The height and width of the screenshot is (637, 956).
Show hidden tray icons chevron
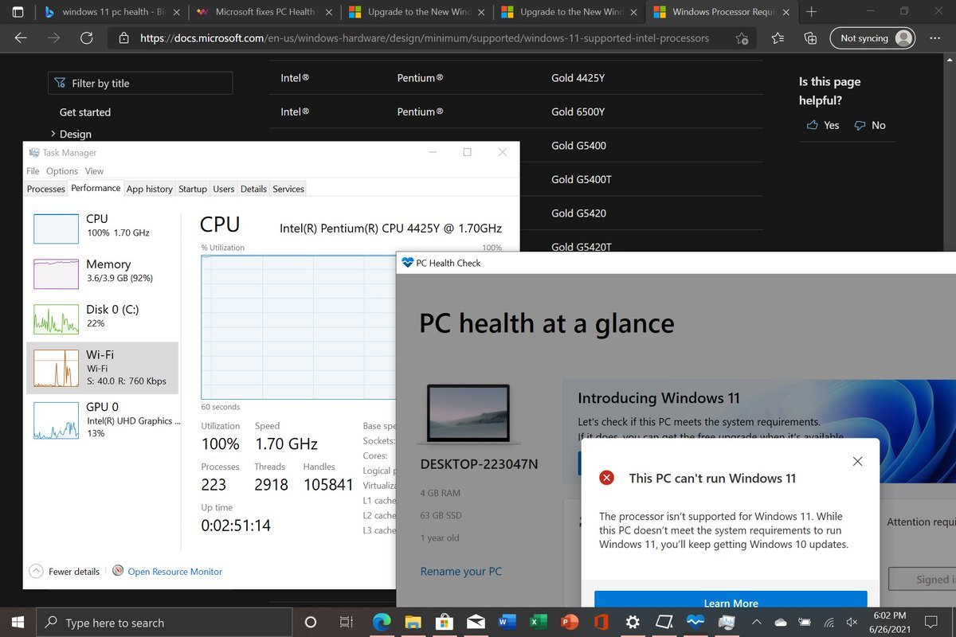pyautogui.click(x=757, y=622)
